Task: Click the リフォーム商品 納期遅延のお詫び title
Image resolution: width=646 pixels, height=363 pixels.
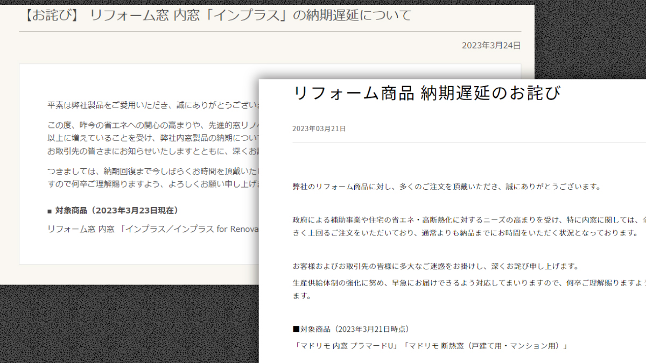Action: click(x=426, y=94)
